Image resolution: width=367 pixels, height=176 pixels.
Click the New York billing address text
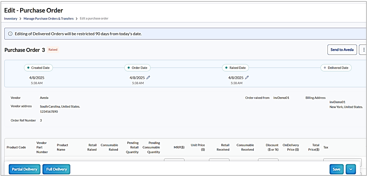pyautogui.click(x=346, y=107)
